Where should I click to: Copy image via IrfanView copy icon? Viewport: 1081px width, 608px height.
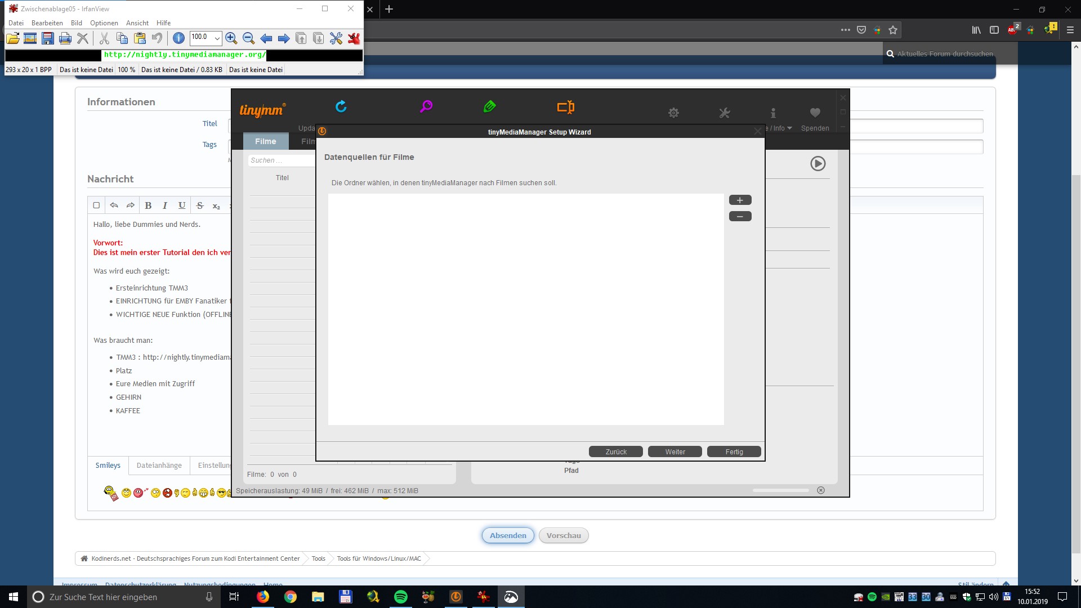point(122,38)
